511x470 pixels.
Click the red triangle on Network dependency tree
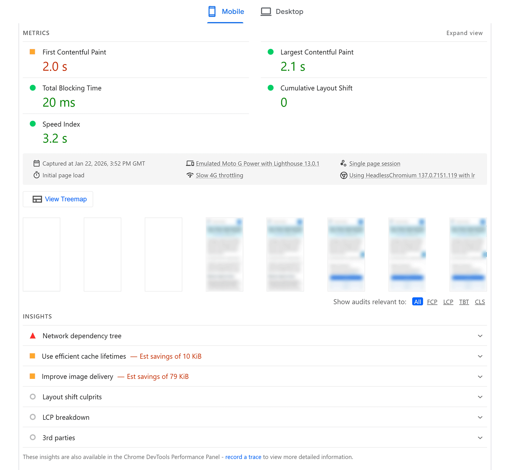33,335
